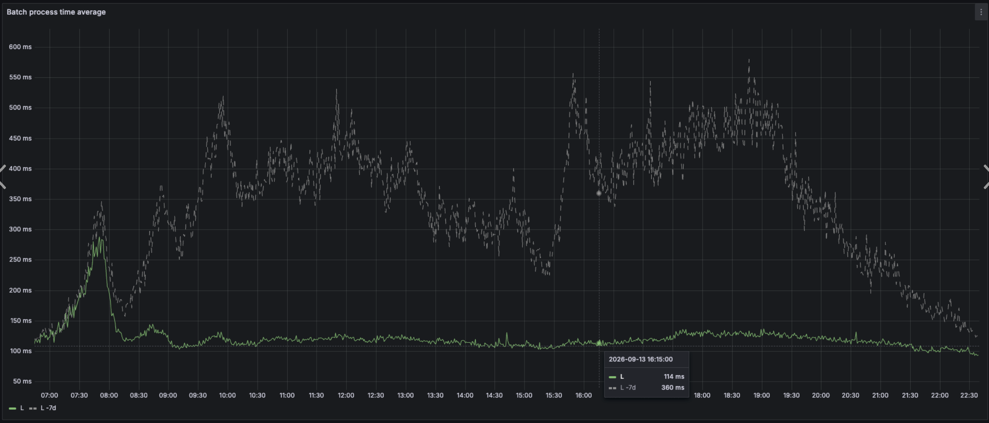This screenshot has height=423, width=989.
Task: Click the 18:30 x-axis label
Action: pos(732,395)
